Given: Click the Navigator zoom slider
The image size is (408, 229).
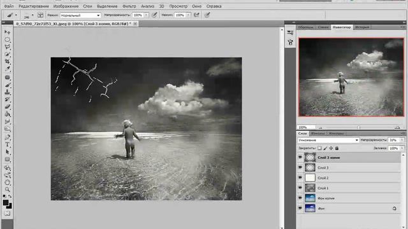Looking at the screenshot, I should pos(358,127).
